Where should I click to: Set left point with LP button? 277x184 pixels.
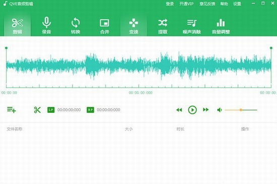click(x=51, y=110)
